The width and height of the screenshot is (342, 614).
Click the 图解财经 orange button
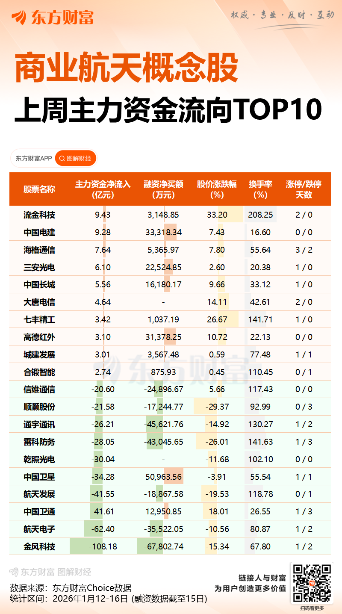pos(76,159)
